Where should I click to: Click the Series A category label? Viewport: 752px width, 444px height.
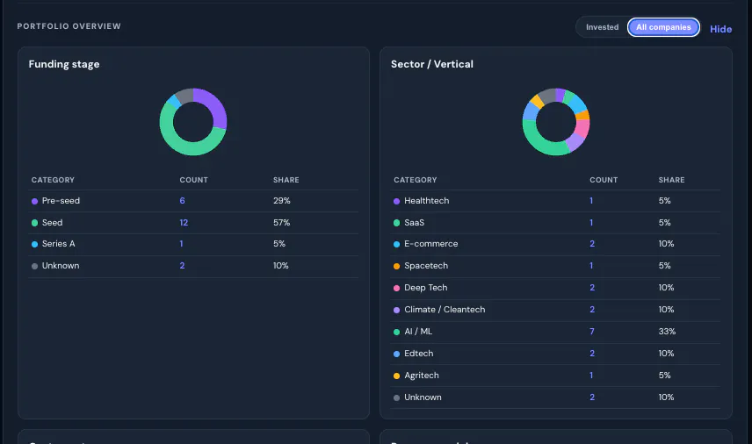coord(59,244)
